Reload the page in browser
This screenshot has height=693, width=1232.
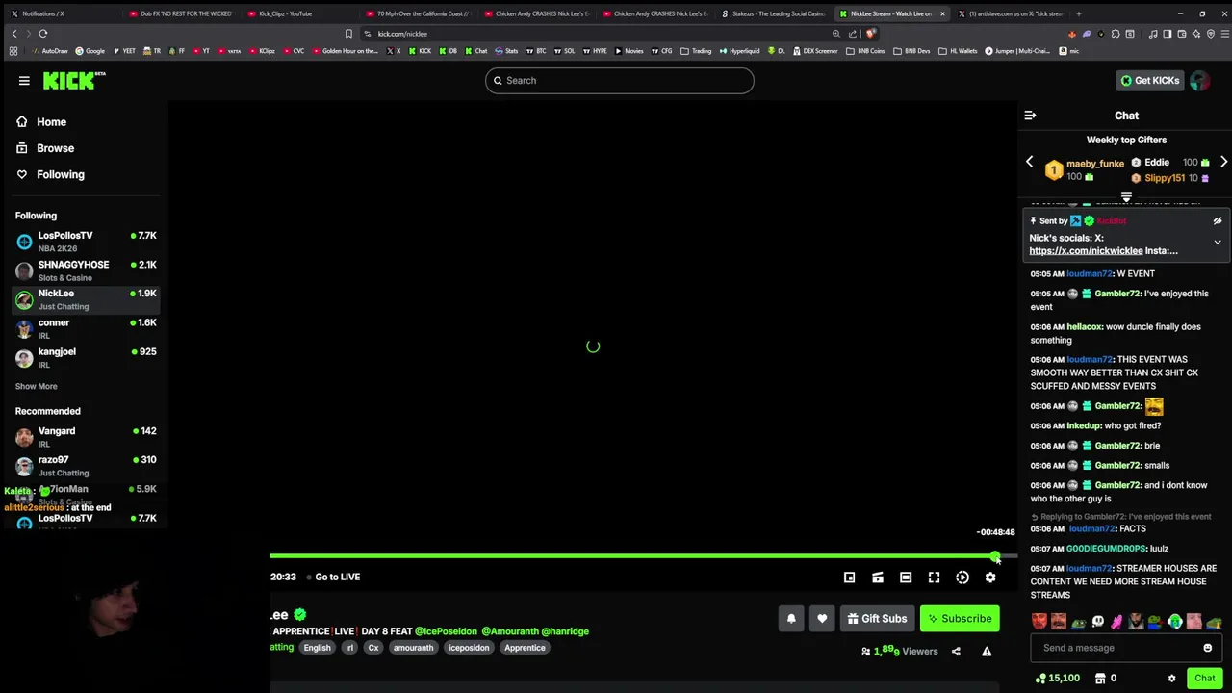tap(43, 34)
